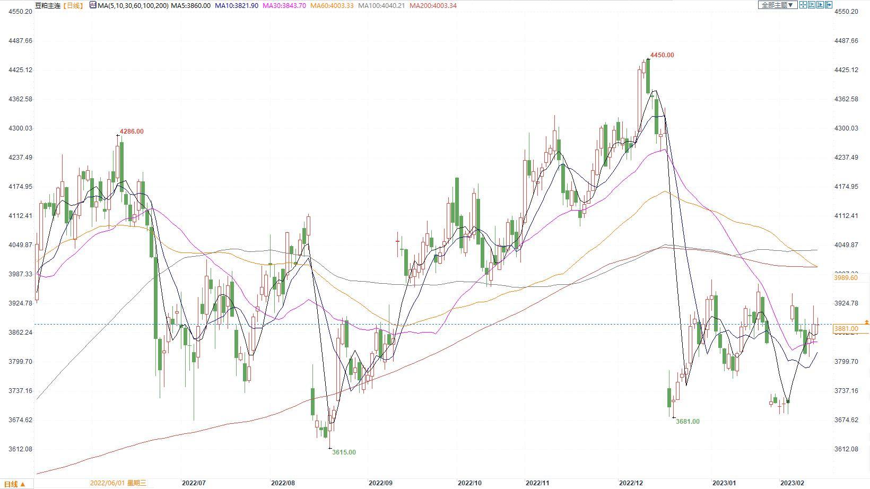Click the 2022/09 label on the time axis
The image size is (870, 489).
coord(380,483)
